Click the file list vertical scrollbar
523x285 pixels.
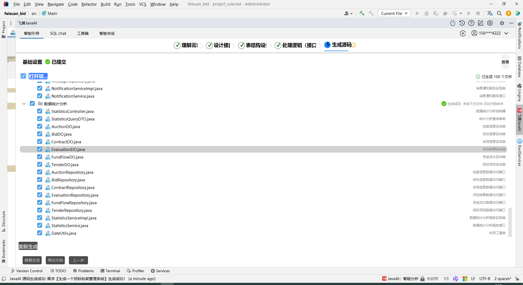click(x=510, y=222)
